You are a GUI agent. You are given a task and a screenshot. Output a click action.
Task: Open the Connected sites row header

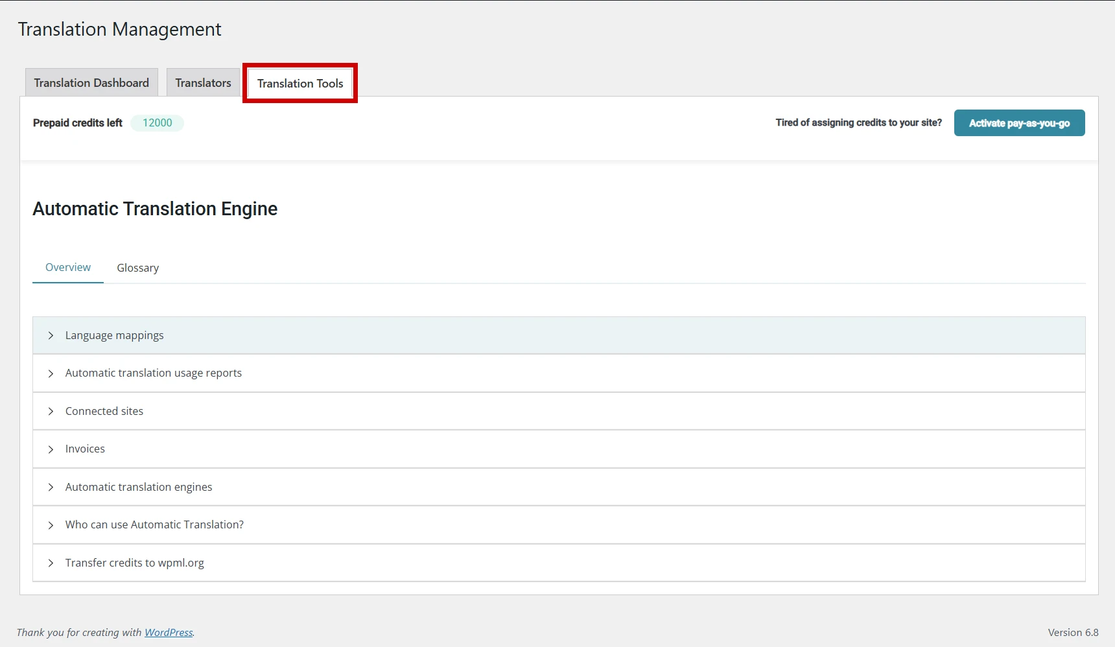click(104, 411)
